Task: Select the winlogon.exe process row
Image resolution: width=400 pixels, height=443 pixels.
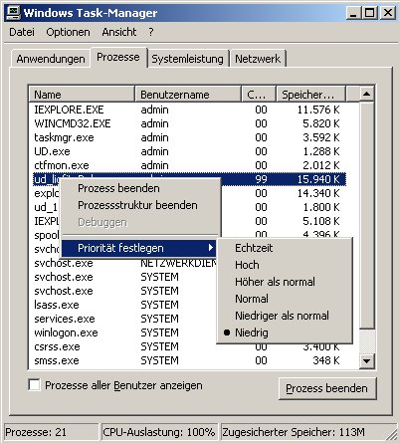Action: 124,332
